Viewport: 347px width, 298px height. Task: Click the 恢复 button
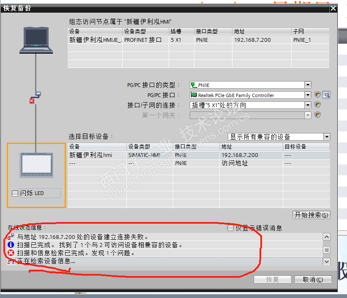[x=273, y=279]
